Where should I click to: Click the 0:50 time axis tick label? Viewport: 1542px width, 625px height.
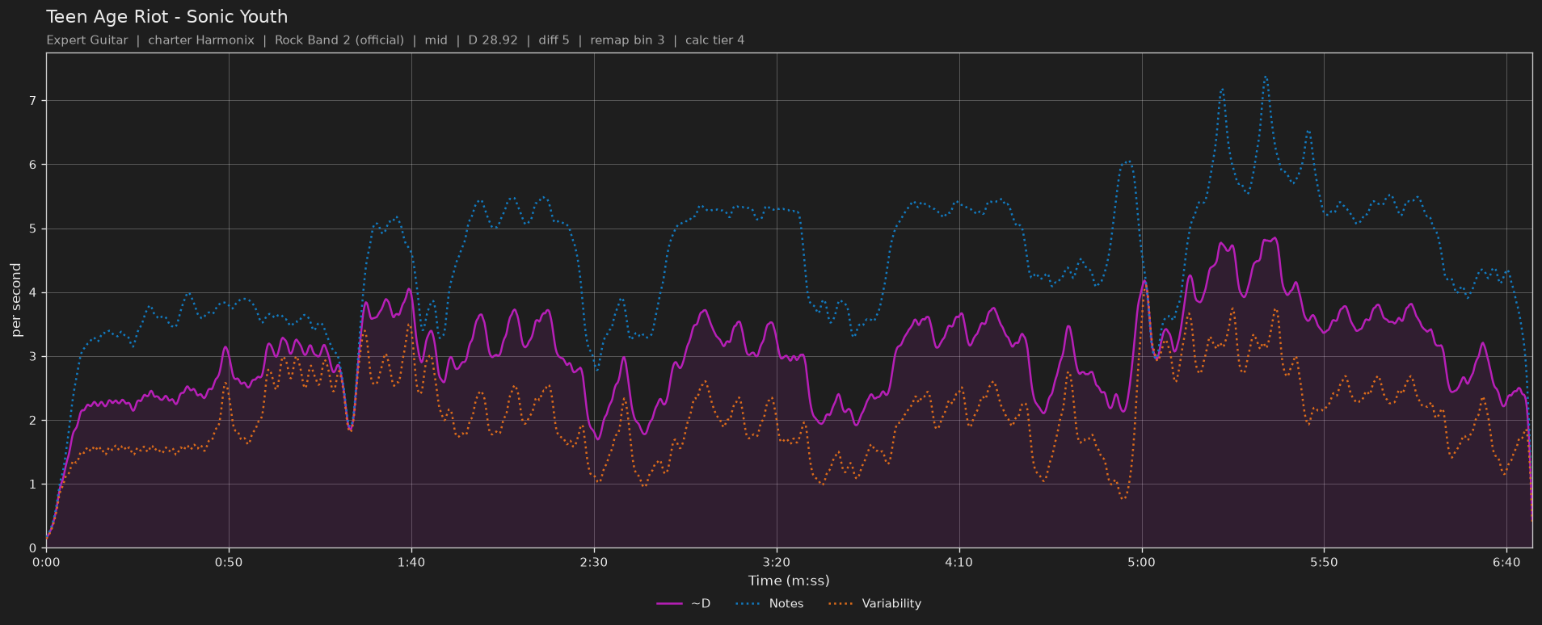click(229, 562)
